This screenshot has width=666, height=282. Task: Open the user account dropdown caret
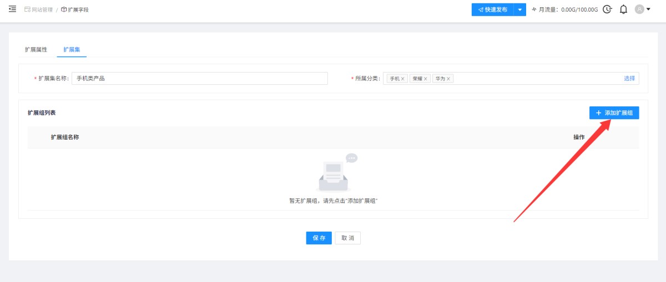[648, 9]
